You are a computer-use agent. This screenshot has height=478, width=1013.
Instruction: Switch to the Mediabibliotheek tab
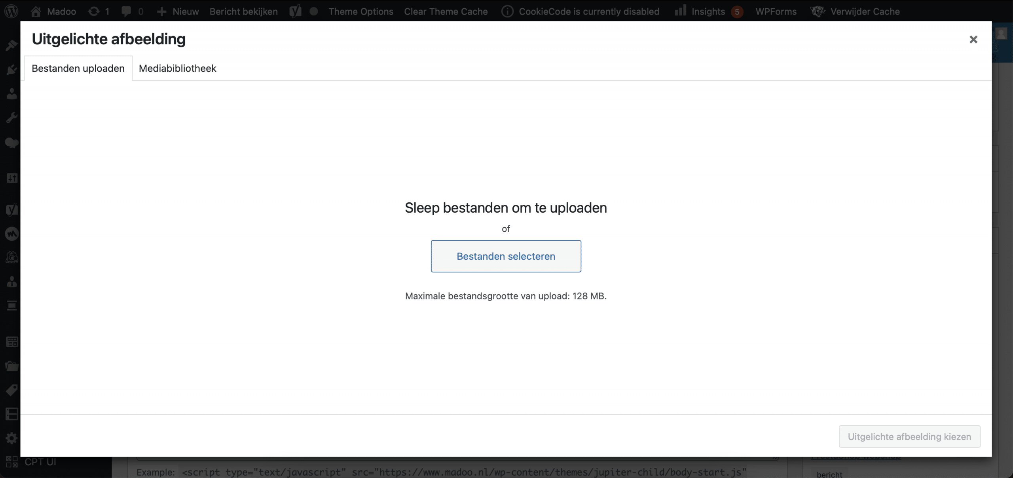coord(177,68)
